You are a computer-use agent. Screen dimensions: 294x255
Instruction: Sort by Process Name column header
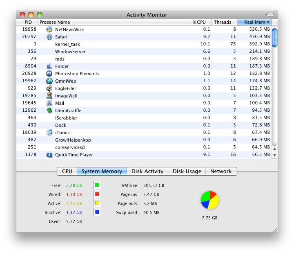(114, 22)
